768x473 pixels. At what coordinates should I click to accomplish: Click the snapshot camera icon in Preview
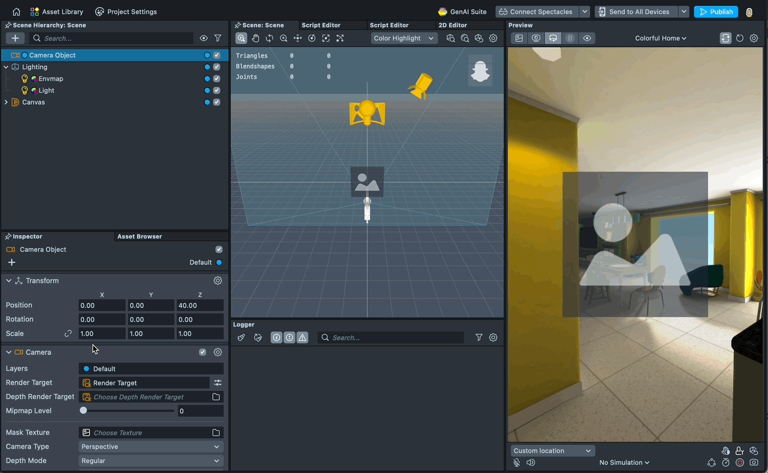point(518,38)
